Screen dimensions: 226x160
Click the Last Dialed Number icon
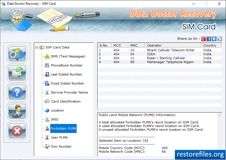click(47, 74)
